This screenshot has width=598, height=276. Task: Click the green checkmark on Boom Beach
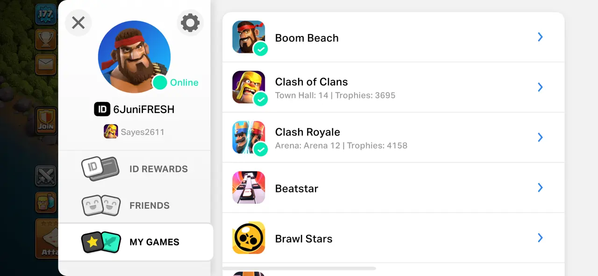pyautogui.click(x=261, y=49)
